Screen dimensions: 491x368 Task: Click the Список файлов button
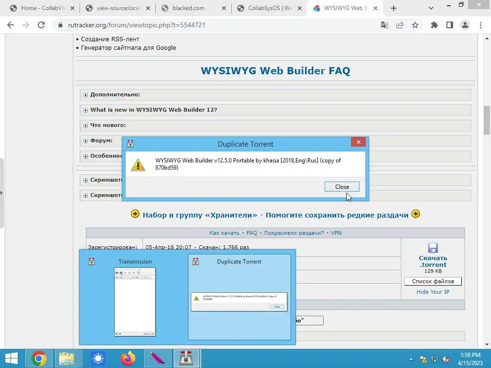coord(433,281)
